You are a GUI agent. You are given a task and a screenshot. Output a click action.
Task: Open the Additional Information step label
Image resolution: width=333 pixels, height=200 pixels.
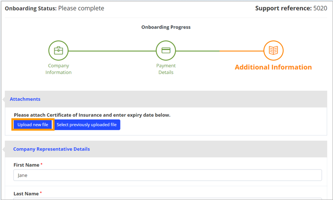pos(273,67)
